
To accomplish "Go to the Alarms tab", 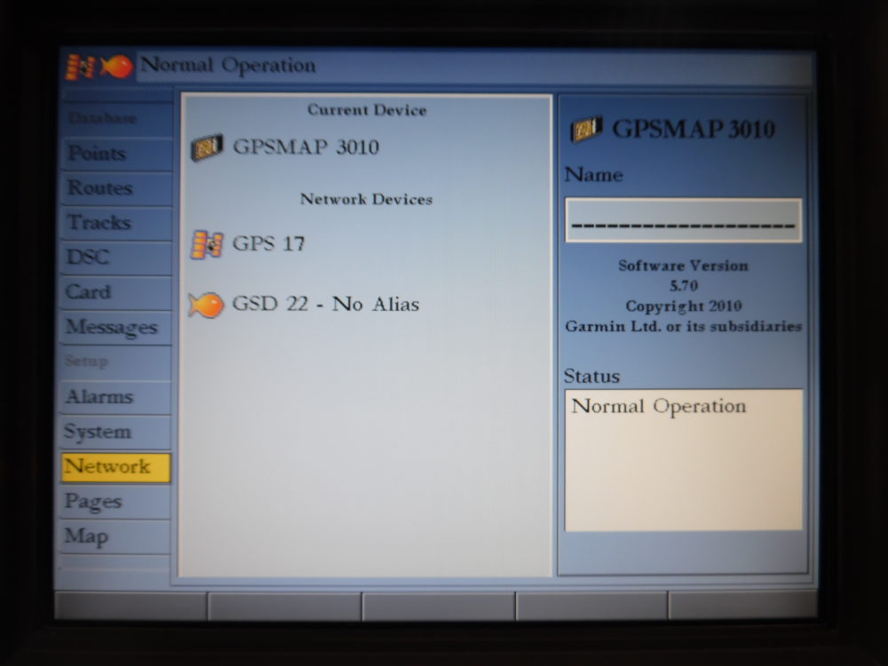I will pyautogui.click(x=115, y=397).
